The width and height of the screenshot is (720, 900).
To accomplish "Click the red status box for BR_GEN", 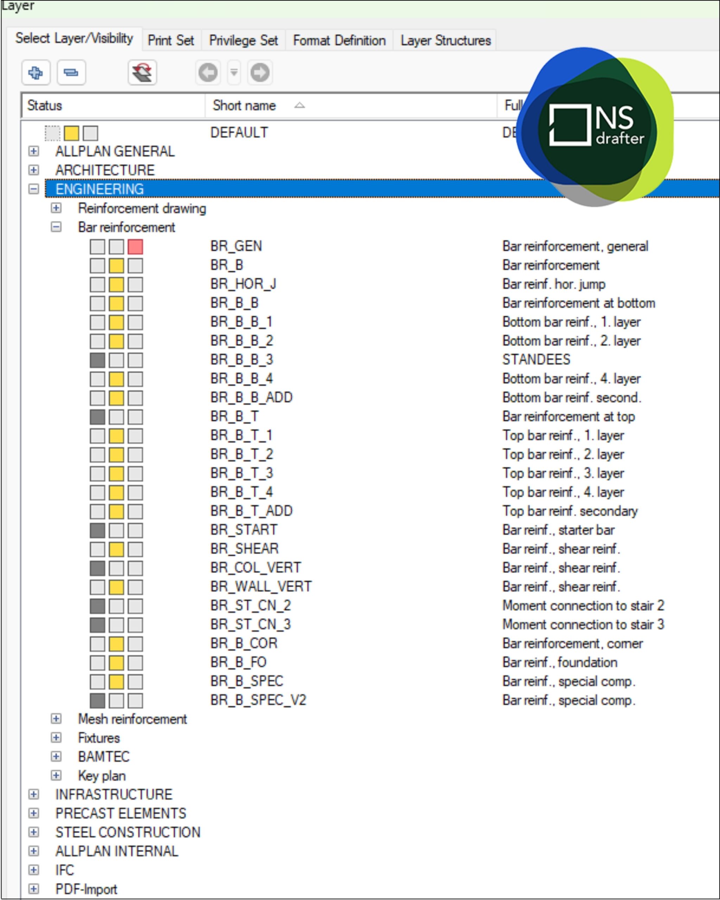I will coord(135,247).
